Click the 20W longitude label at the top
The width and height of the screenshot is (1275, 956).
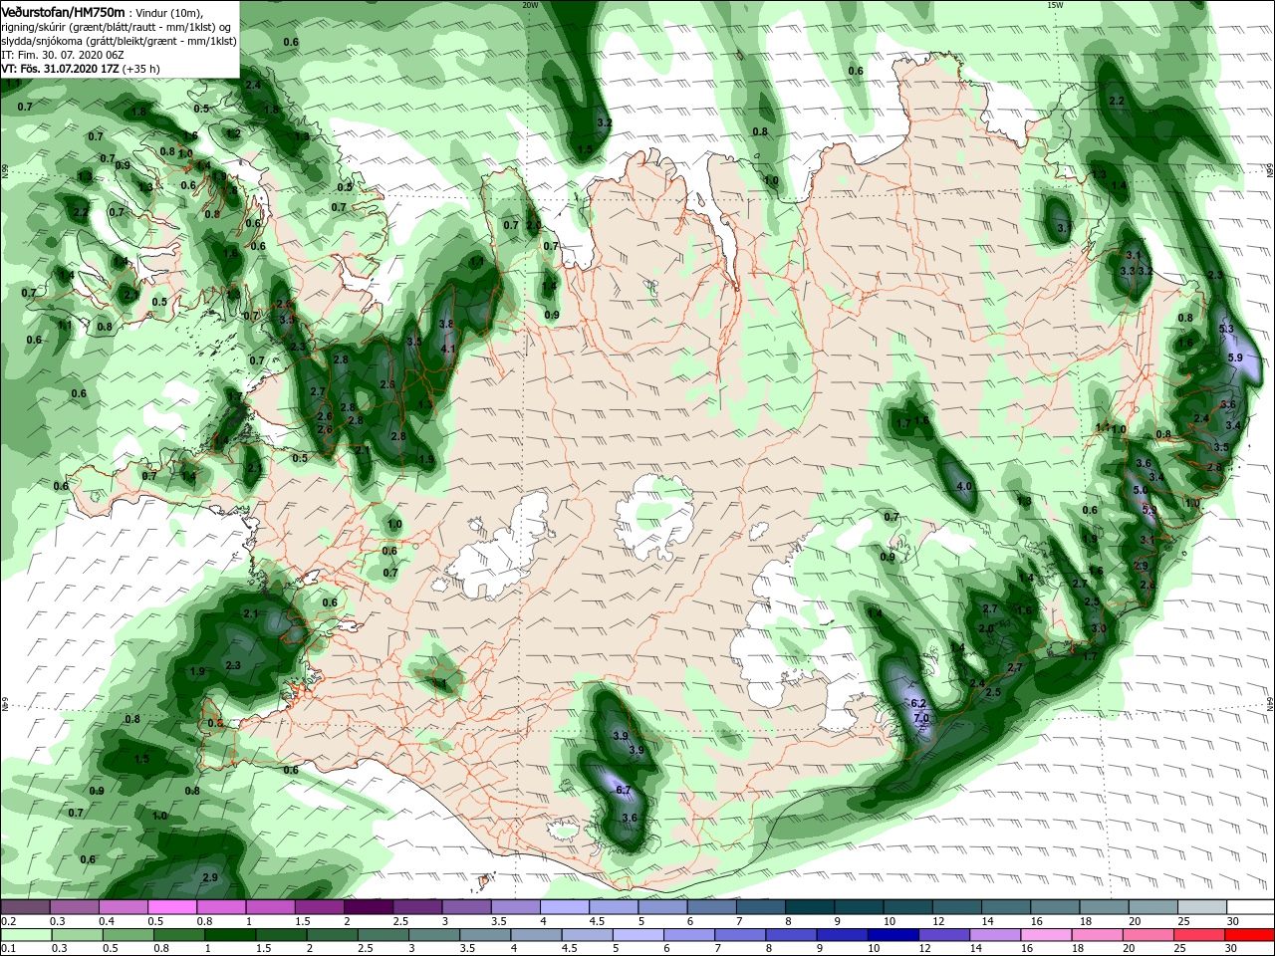tap(530, 4)
